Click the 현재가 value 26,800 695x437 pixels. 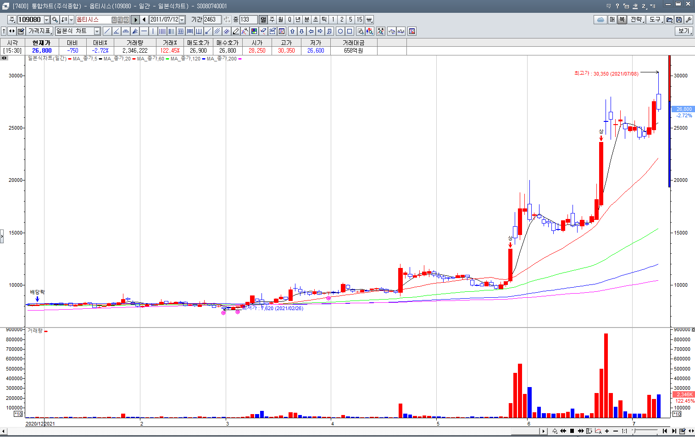coord(42,50)
